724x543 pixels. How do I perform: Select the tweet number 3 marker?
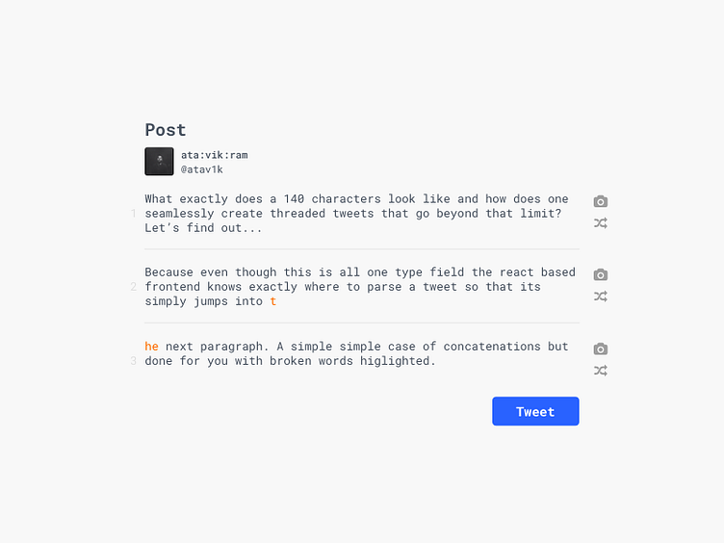(x=134, y=361)
